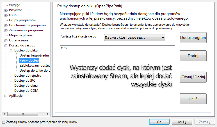Viewport: 217px width, 127px height.
Task: Expand the Usuń tree node
Action: coord(6,15)
